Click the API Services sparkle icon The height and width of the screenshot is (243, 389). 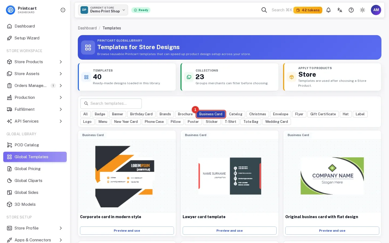(9, 121)
